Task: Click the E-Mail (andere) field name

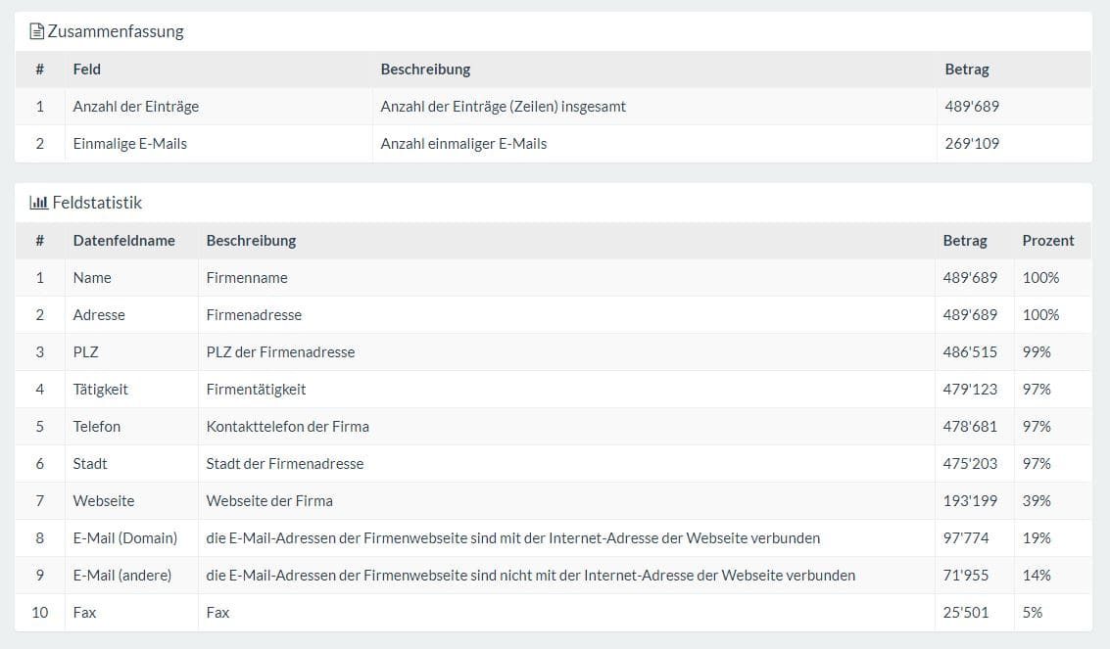Action: point(122,576)
